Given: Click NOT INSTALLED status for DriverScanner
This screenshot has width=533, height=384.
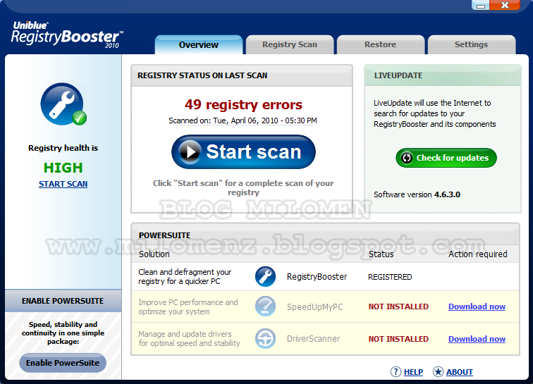Looking at the screenshot, I should click(398, 339).
